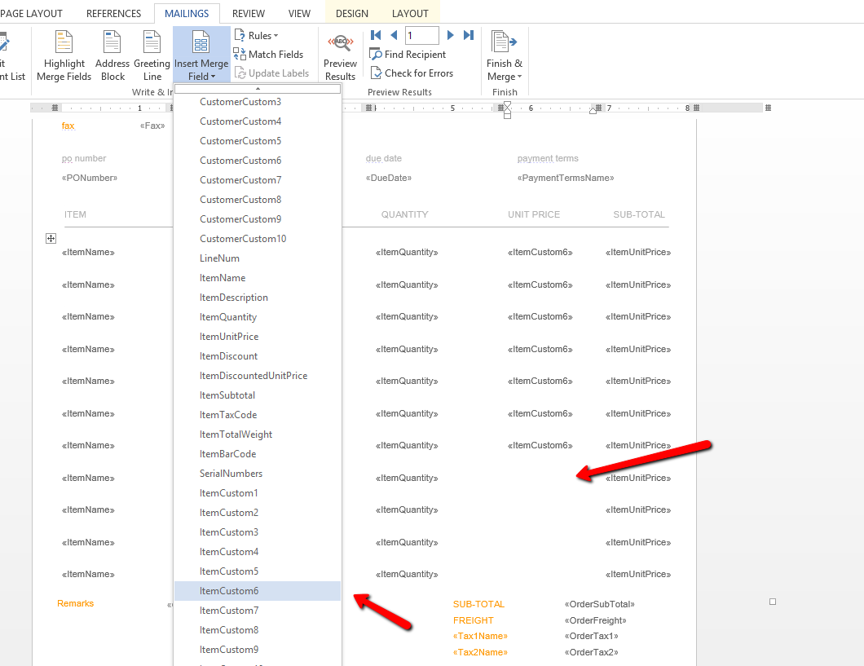The width and height of the screenshot is (864, 666).
Task: Open Finish & Merge dropdown
Action: click(505, 55)
